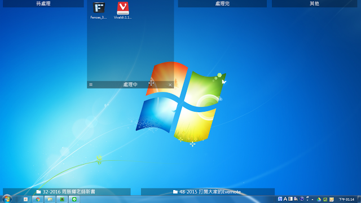Open the Fences_3 installer icon
Image resolution: width=361 pixels, height=203 pixels.
(99, 10)
